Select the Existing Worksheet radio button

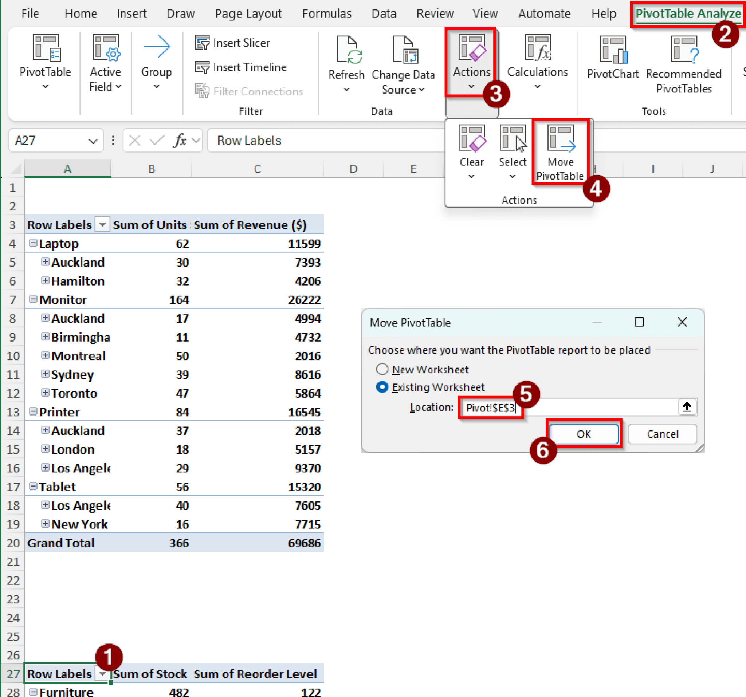pos(382,387)
